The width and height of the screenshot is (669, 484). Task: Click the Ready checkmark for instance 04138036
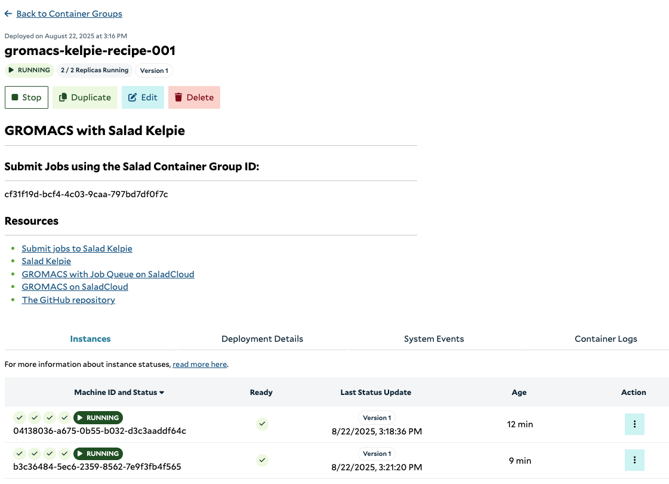[263, 424]
